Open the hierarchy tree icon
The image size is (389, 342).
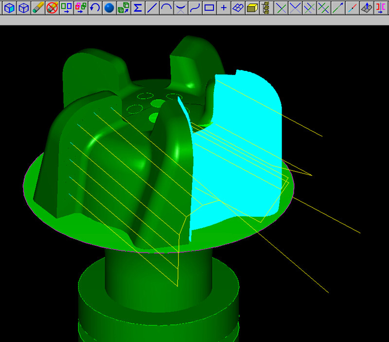[x=265, y=8]
